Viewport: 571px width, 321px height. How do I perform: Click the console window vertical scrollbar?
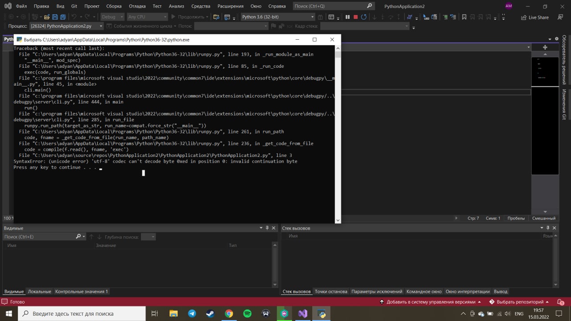click(x=338, y=133)
